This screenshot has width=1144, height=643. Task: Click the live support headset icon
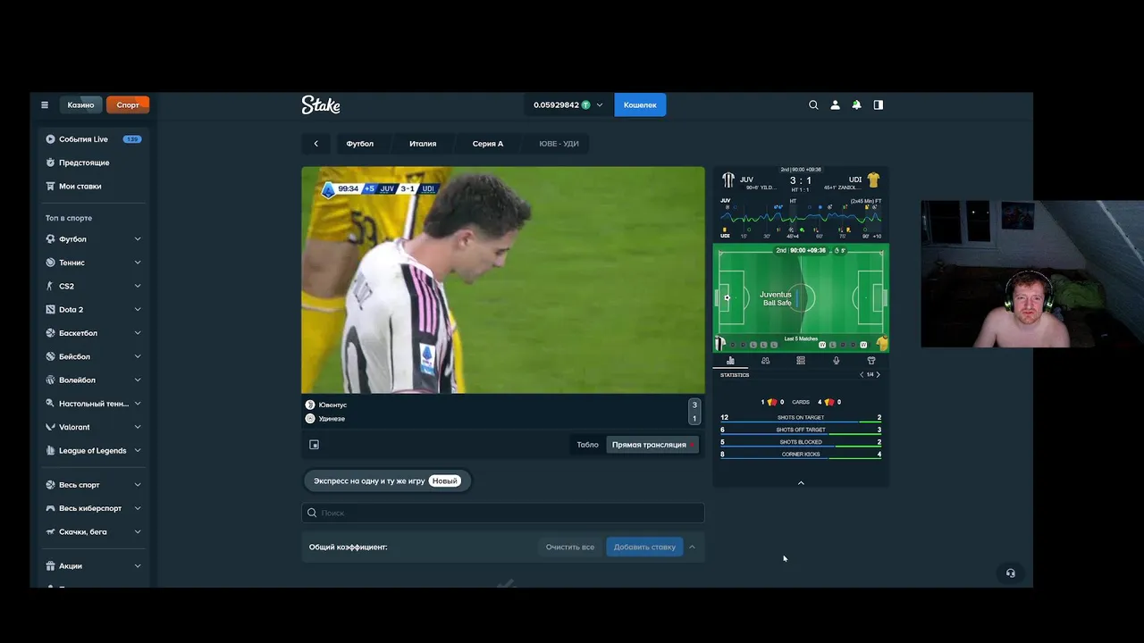click(1010, 573)
